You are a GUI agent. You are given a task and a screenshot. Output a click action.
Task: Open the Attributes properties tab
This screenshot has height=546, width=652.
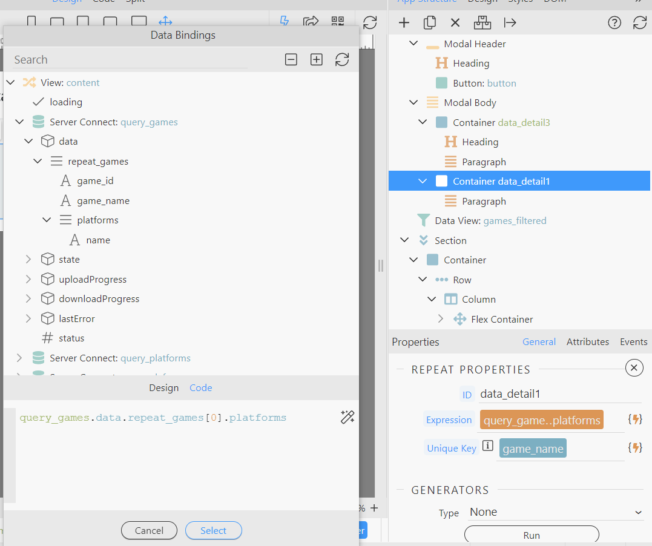(x=587, y=342)
